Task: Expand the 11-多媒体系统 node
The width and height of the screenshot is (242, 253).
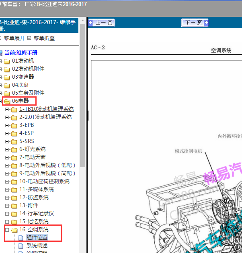Action: tap(7, 190)
